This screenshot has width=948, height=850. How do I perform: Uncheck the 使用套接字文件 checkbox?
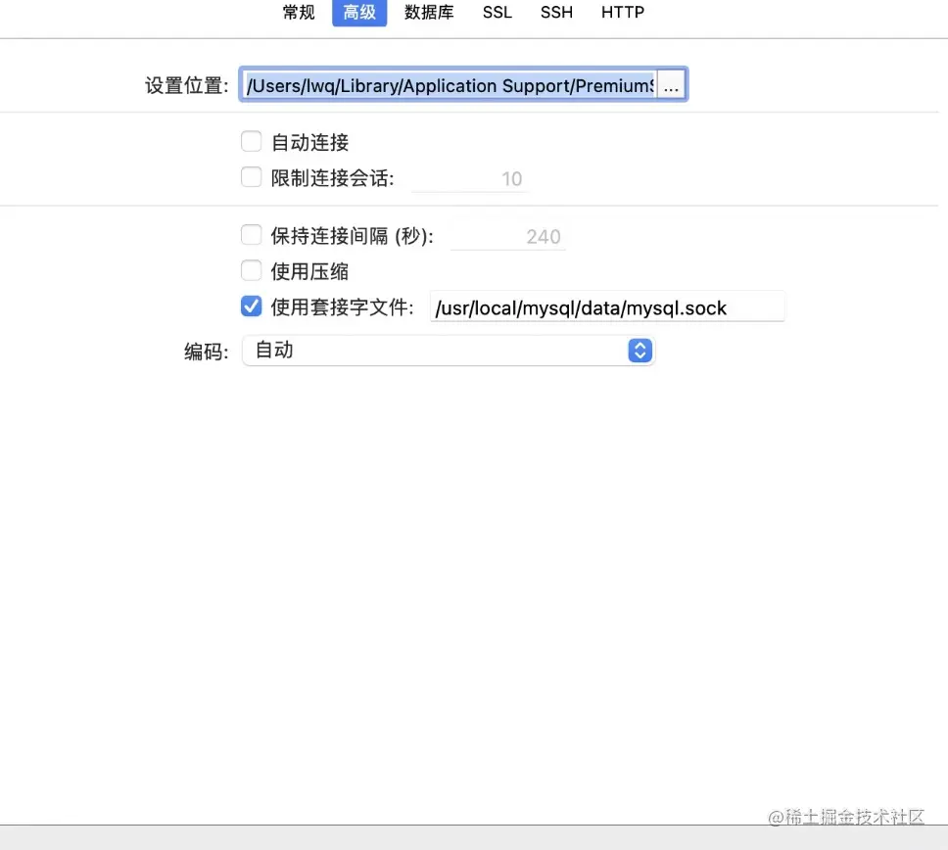click(252, 306)
